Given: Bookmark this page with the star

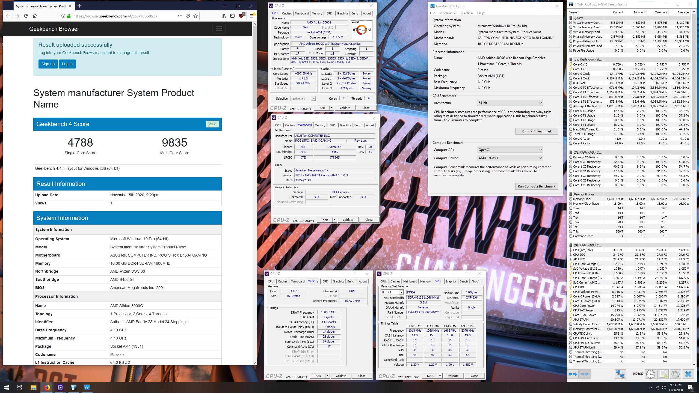Looking at the screenshot, I should [196, 16].
